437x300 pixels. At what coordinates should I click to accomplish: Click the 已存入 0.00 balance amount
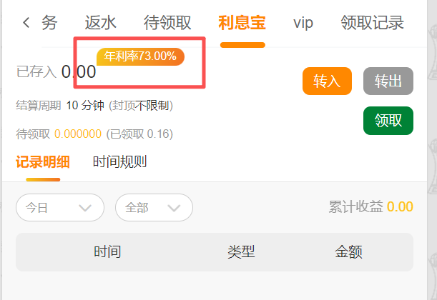[x=79, y=71]
